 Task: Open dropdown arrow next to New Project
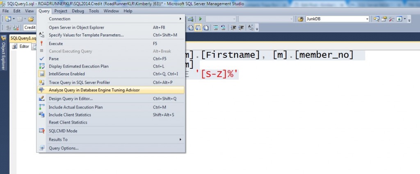(14, 19)
